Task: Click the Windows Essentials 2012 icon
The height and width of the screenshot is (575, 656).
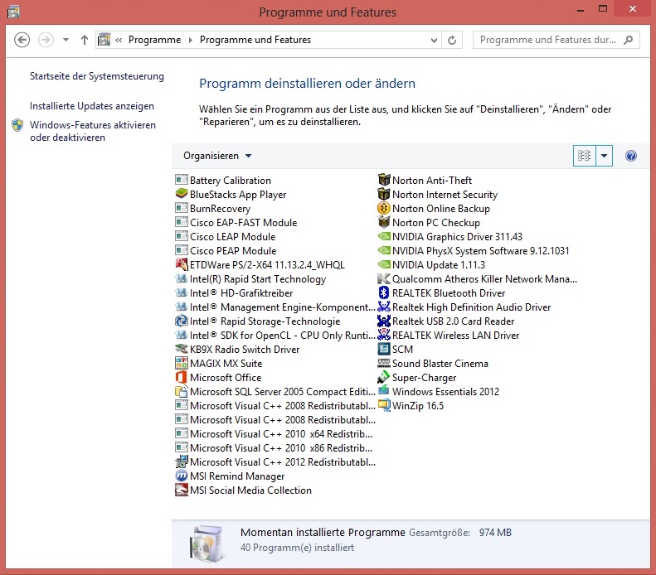Action: click(384, 391)
